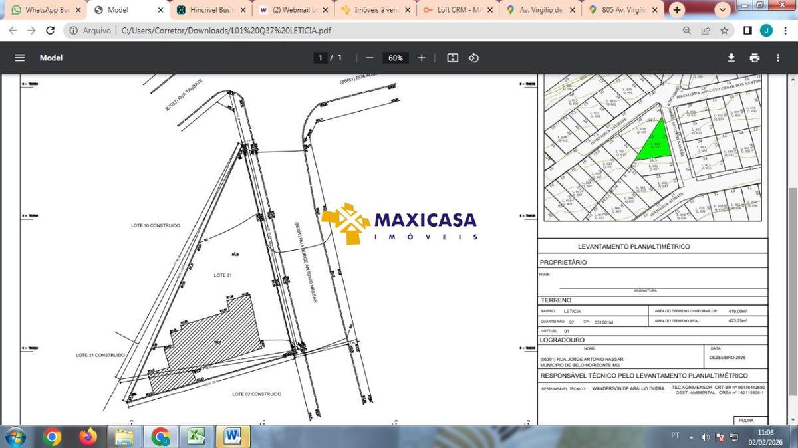Toggle the browser side panel

coord(747,31)
